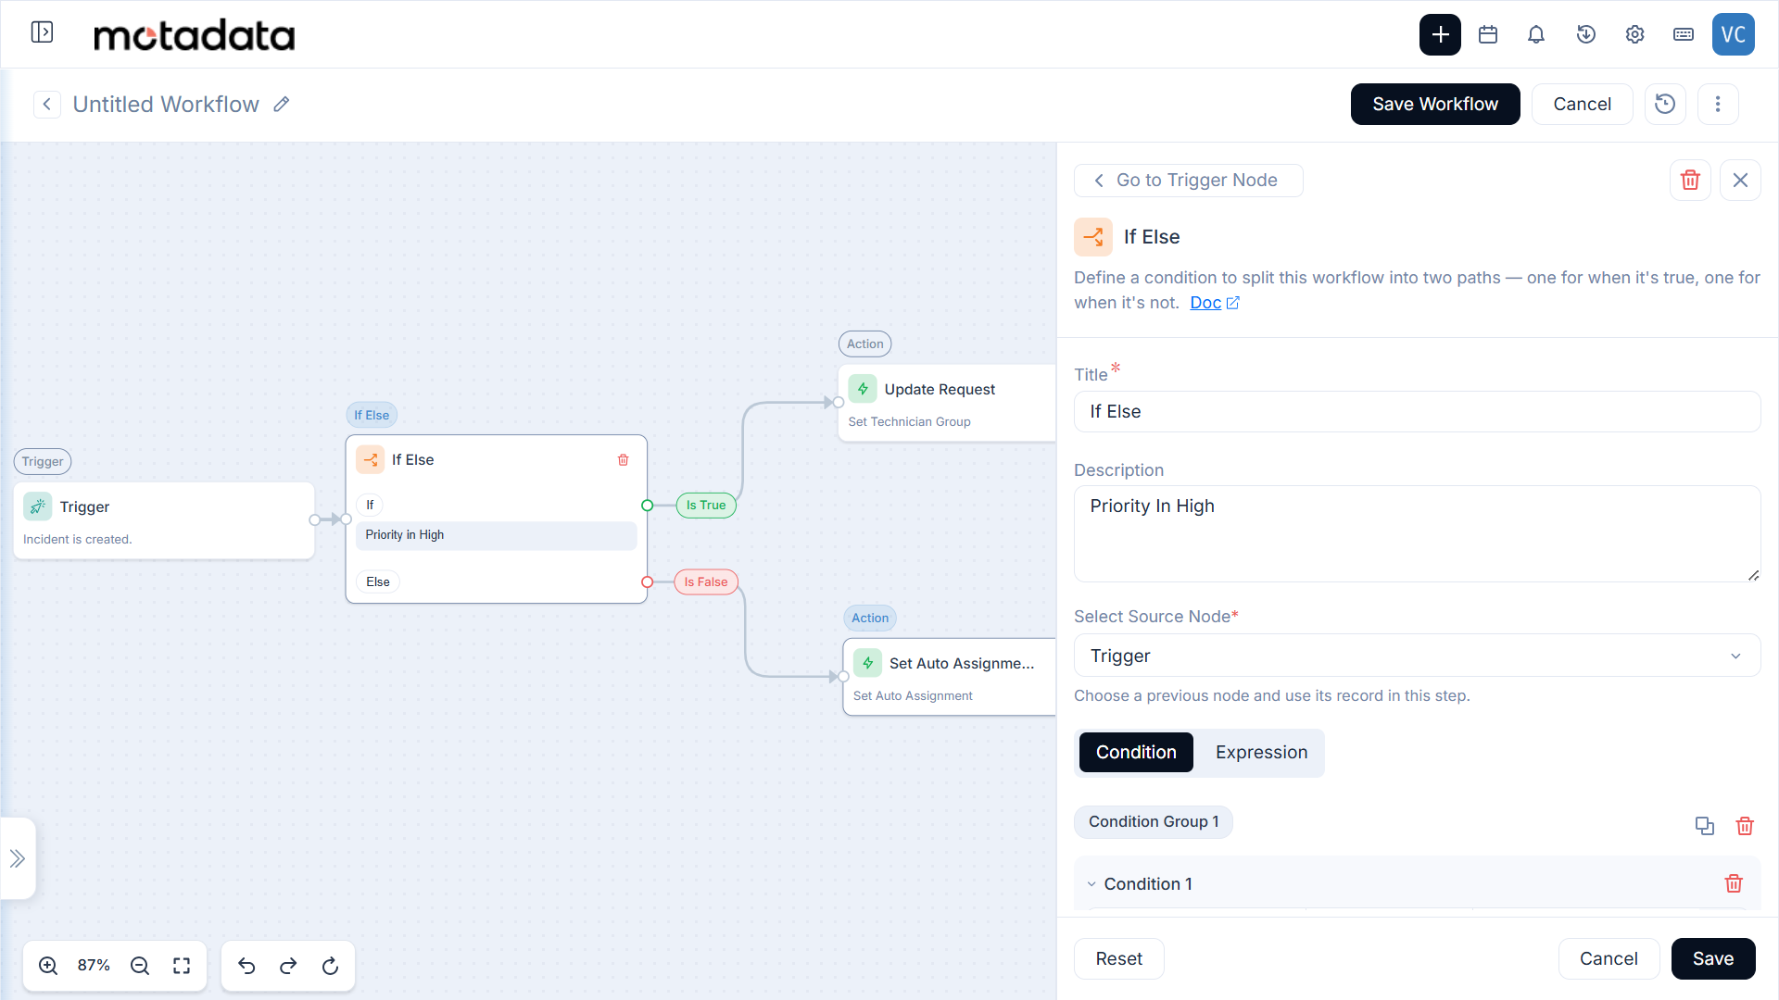The height and width of the screenshot is (1000, 1779).
Task: Click the Priority in High condition row
Action: point(497,535)
